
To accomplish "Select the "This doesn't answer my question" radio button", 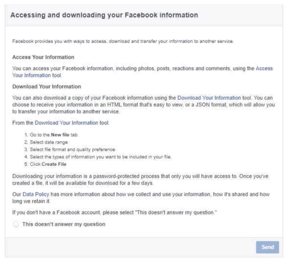I will pyautogui.click(x=16, y=224).
